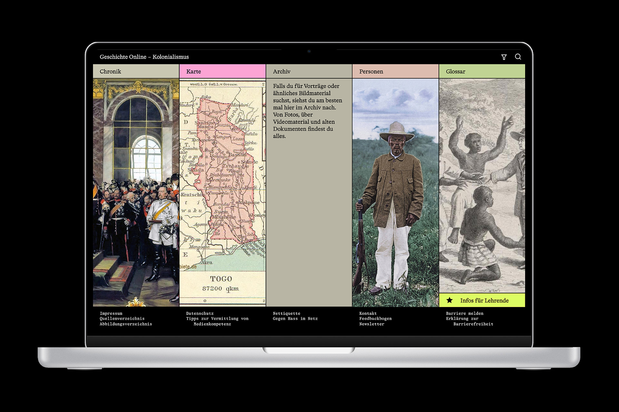619x412 pixels.
Task: Visit the Abbildungsverzeichnis link
Action: [126, 324]
